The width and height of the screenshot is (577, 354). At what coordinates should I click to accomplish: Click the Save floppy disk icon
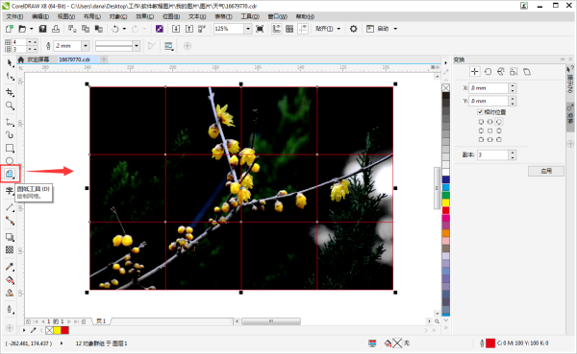(42, 29)
